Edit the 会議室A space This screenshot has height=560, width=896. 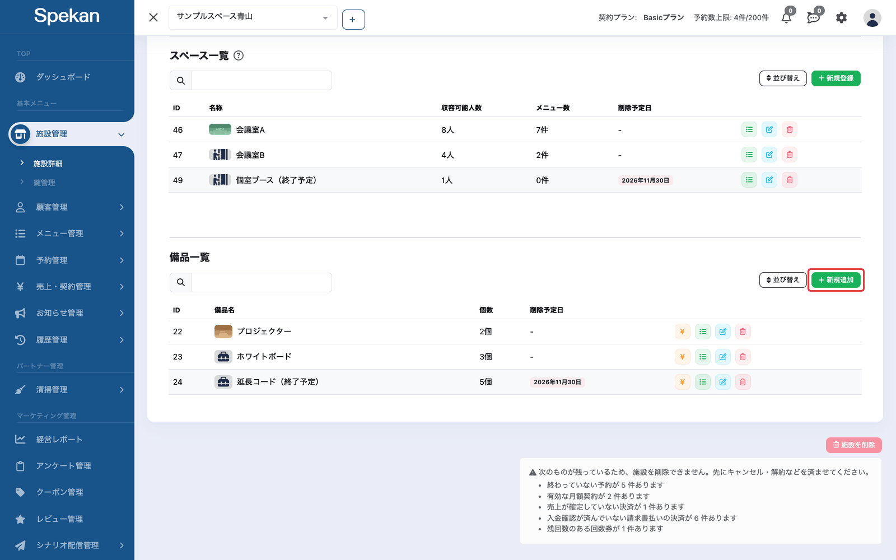(x=769, y=129)
